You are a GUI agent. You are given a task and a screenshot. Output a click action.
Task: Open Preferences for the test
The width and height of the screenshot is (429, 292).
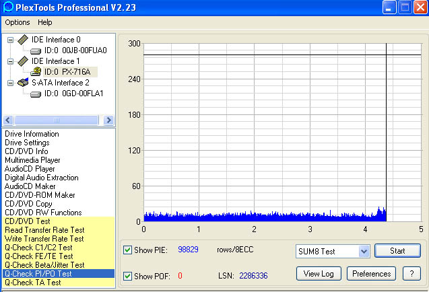pyautogui.click(x=371, y=274)
